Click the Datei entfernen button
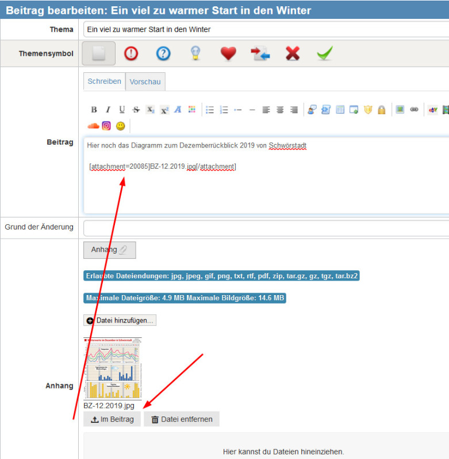Viewport: 449px width, 459px height. (182, 419)
